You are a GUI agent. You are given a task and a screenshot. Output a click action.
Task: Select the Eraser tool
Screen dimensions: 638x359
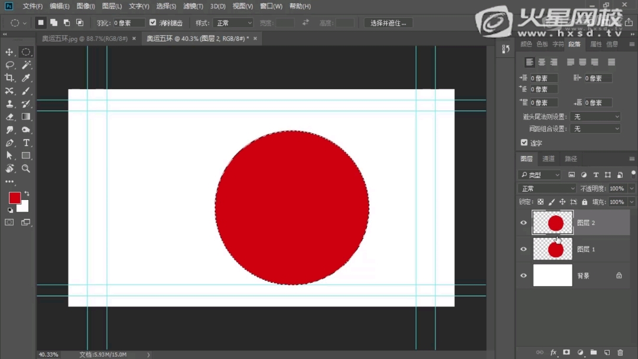tap(9, 117)
